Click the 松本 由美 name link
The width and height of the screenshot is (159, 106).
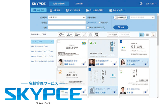point(131,64)
